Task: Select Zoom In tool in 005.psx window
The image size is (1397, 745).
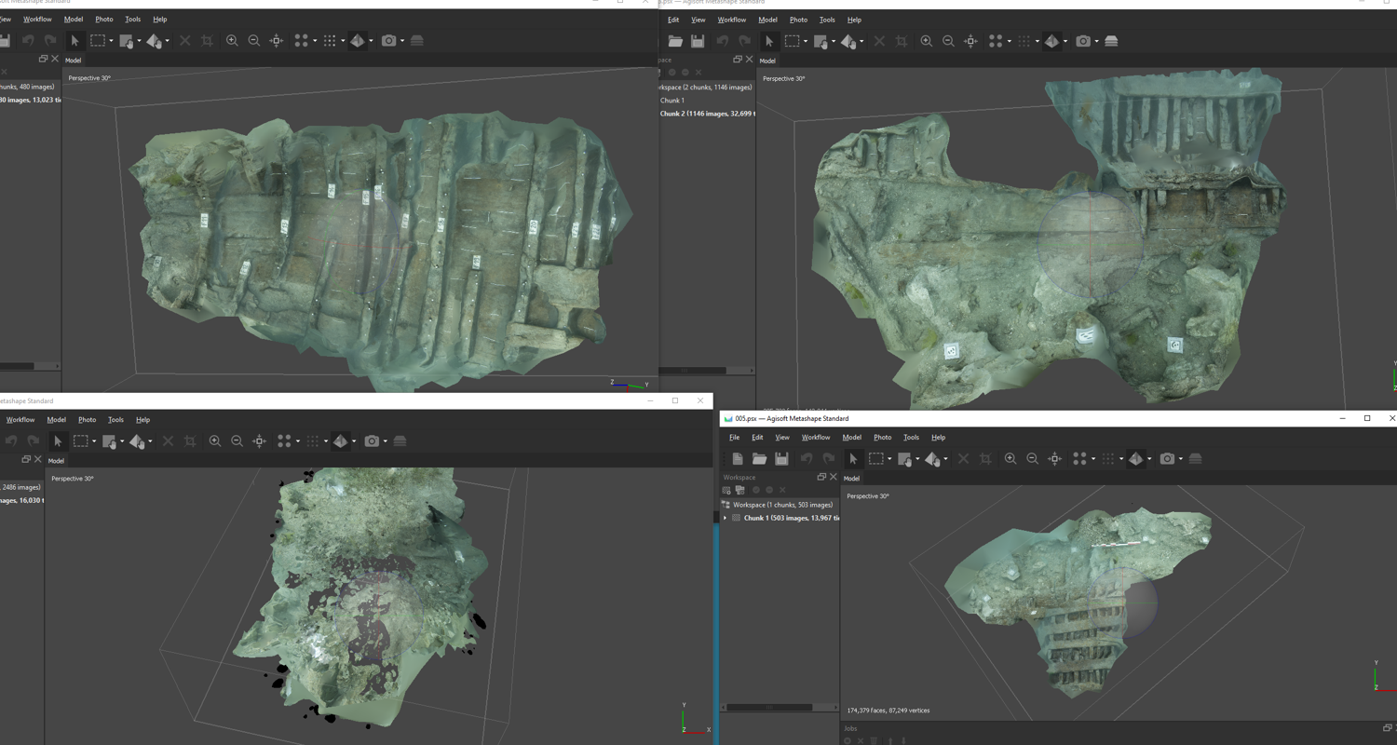Action: click(x=1010, y=459)
